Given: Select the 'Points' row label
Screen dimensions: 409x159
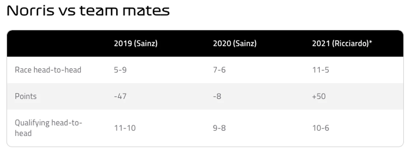Looking at the screenshot, I should (x=26, y=96).
